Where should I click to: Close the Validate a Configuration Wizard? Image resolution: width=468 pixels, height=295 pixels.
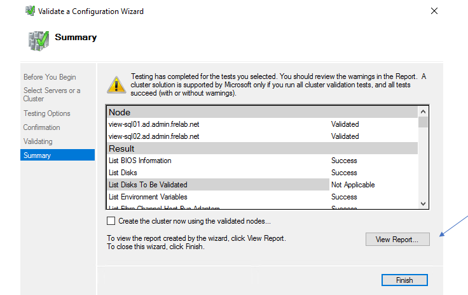[x=434, y=11]
